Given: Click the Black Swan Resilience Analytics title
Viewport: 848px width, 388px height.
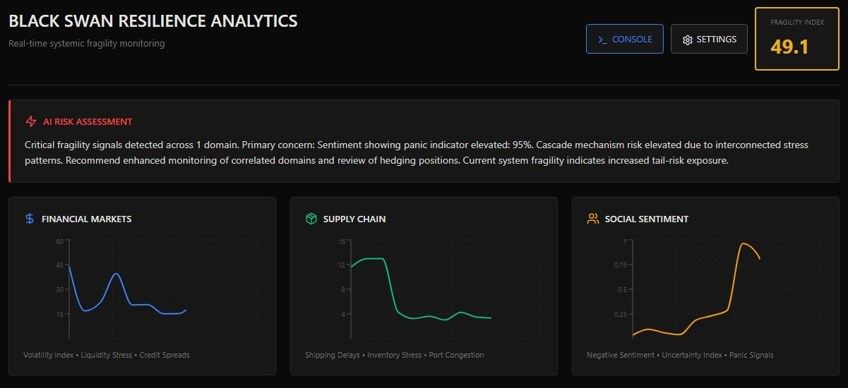Looking at the screenshot, I should pos(153,21).
